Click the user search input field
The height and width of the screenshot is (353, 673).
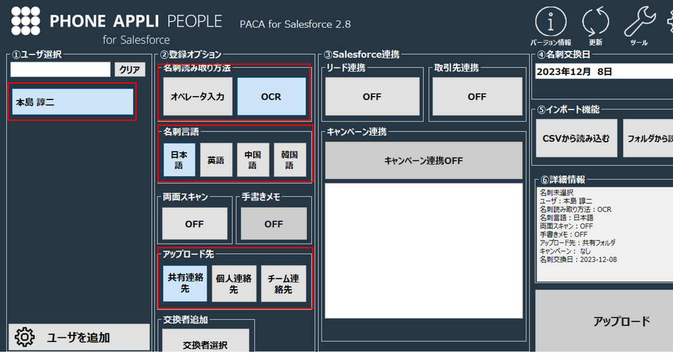(60, 70)
